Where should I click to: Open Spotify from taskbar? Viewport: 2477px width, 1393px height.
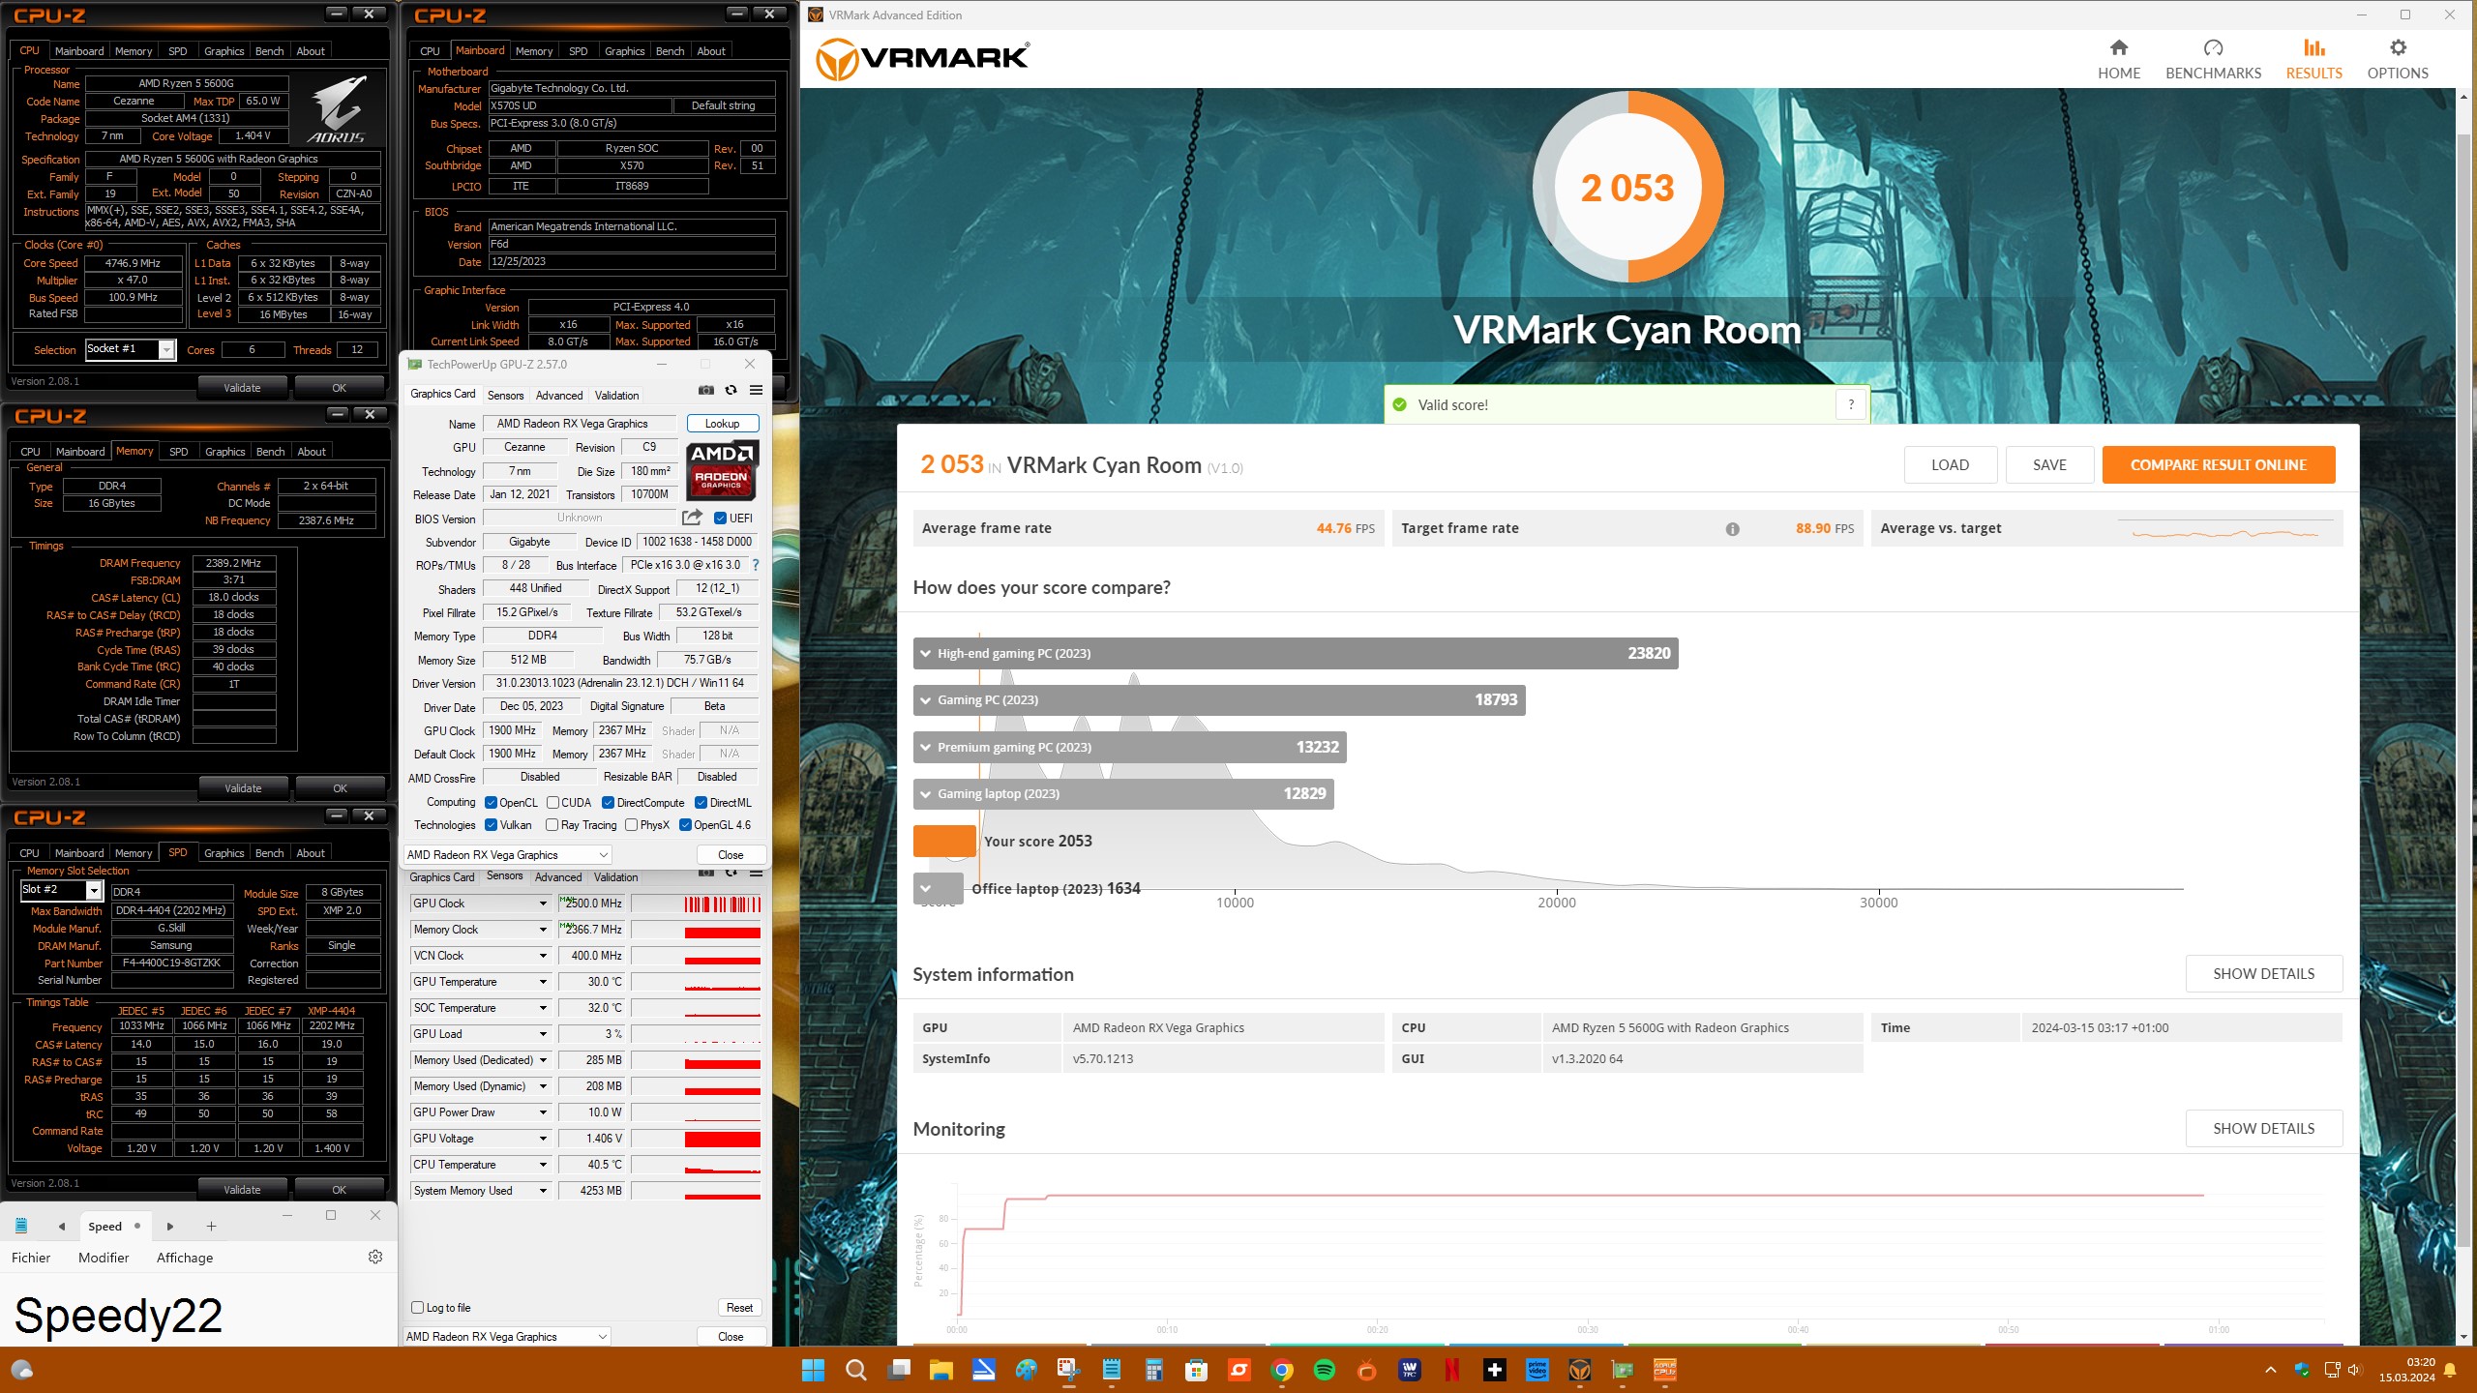pos(1325,1370)
